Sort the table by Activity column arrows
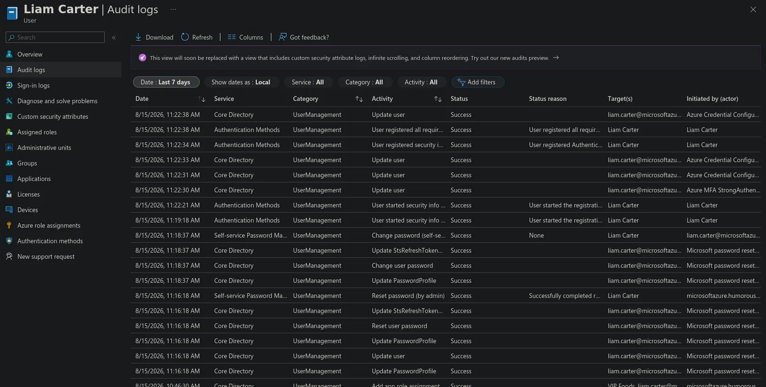 click(438, 99)
